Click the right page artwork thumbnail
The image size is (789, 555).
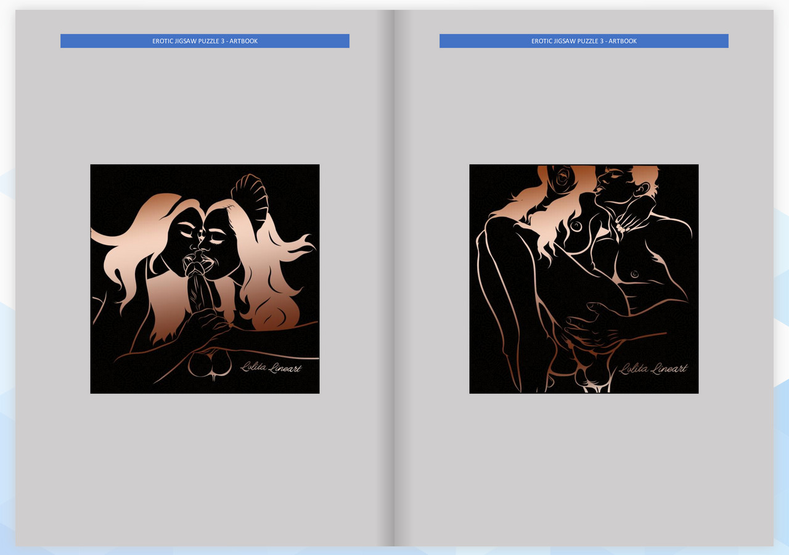point(584,279)
